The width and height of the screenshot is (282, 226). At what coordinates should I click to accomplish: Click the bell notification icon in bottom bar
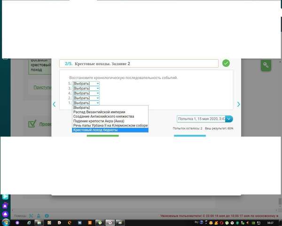pyautogui.click(x=39, y=216)
